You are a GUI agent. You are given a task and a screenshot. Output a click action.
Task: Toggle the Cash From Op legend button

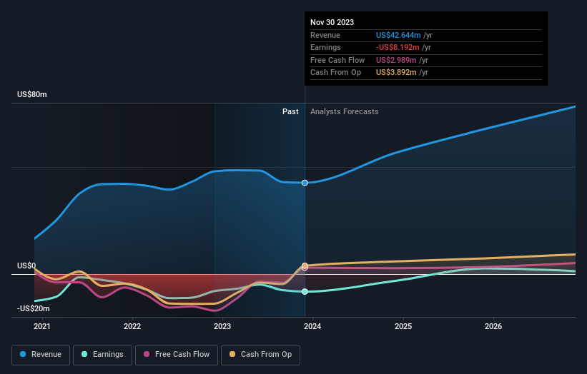(x=260, y=355)
